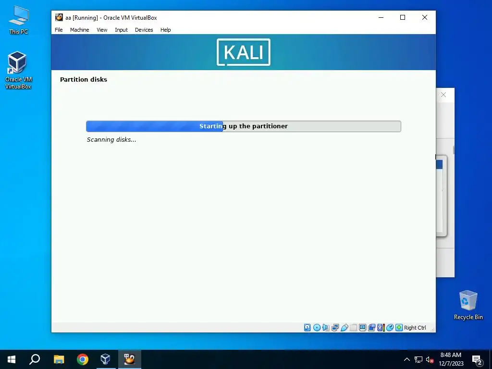The width and height of the screenshot is (492, 369).
Task: Open the clock showing 8:48 AM
Action: tap(451, 359)
